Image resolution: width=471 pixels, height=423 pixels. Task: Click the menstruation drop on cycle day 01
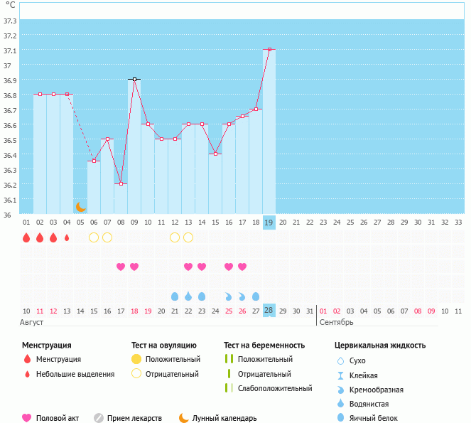point(26,237)
